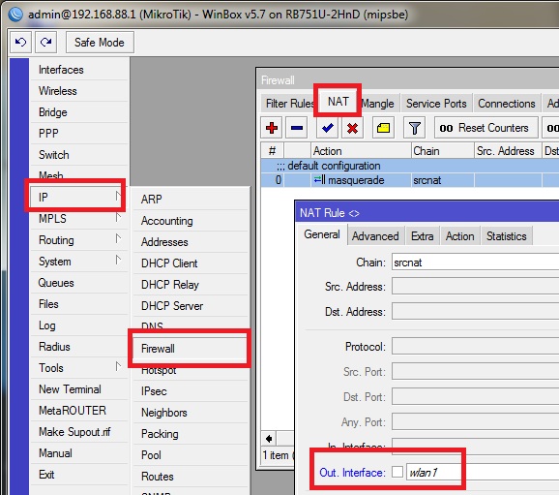Click the undo arrow icon
Image resolution: width=559 pixels, height=495 pixels.
(20, 43)
